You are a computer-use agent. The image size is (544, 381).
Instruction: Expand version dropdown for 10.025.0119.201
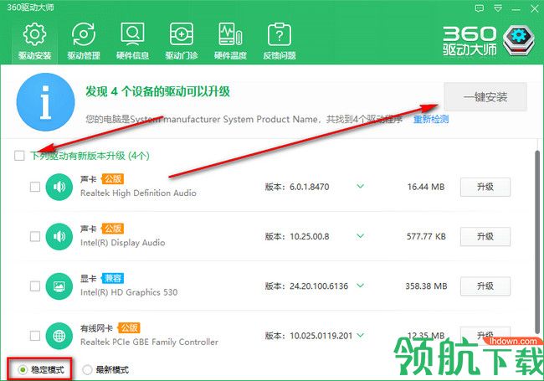(361, 335)
